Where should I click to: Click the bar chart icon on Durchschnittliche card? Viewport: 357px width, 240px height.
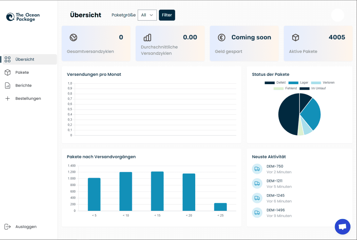[x=147, y=38]
